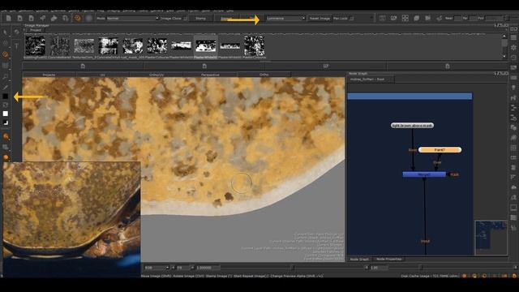Click the Reset Image button
The image size is (519, 292).
pos(320,18)
